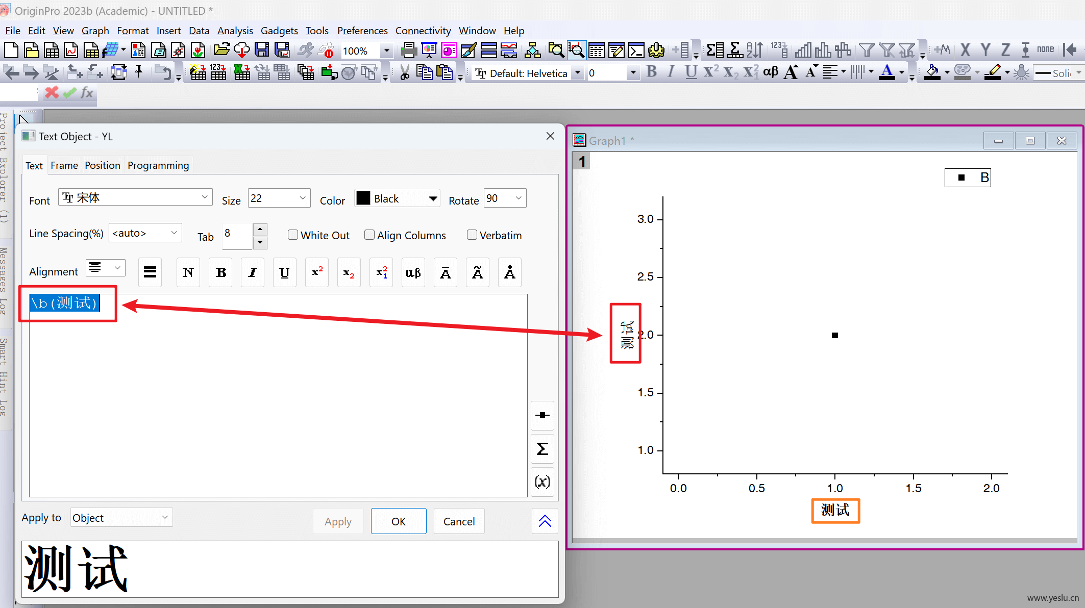Screen dimensions: 1085x608
Task: Add tilde accent A in dialog
Action: point(478,272)
